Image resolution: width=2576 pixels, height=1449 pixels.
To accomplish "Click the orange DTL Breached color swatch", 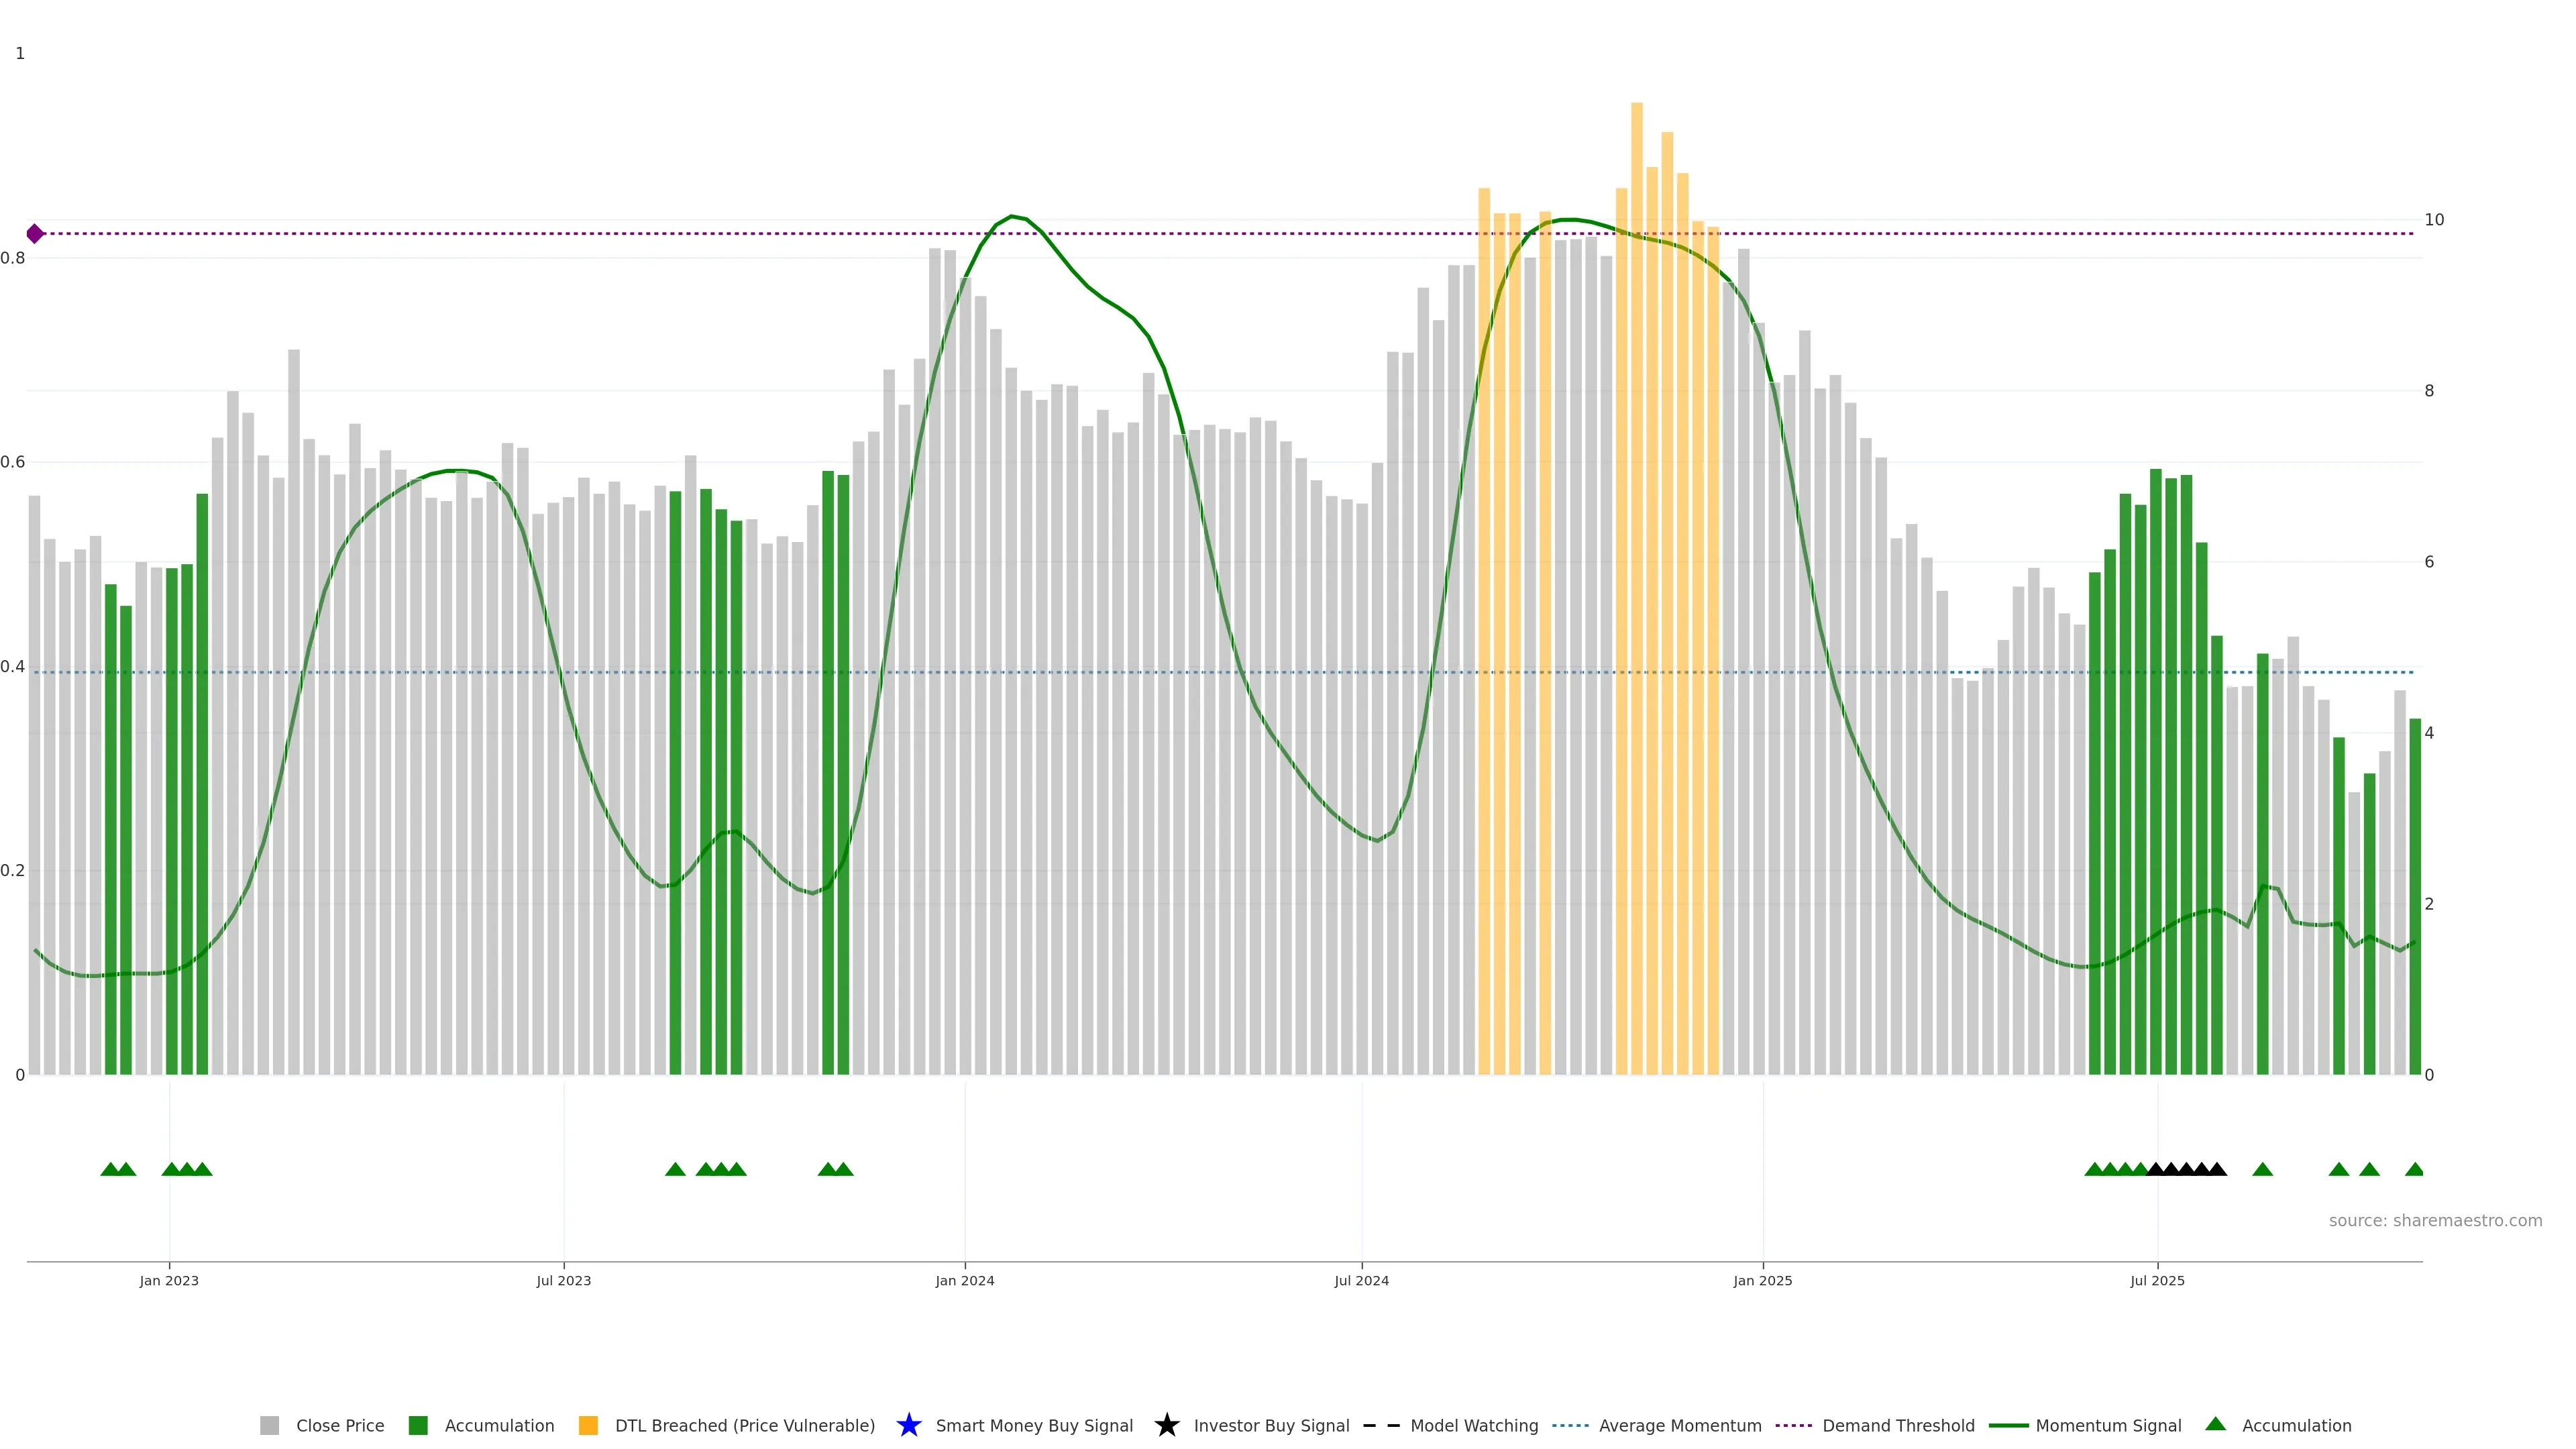I will (x=588, y=1425).
